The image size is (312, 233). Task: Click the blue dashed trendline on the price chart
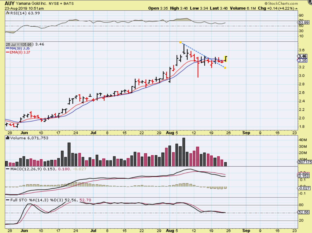203,55
